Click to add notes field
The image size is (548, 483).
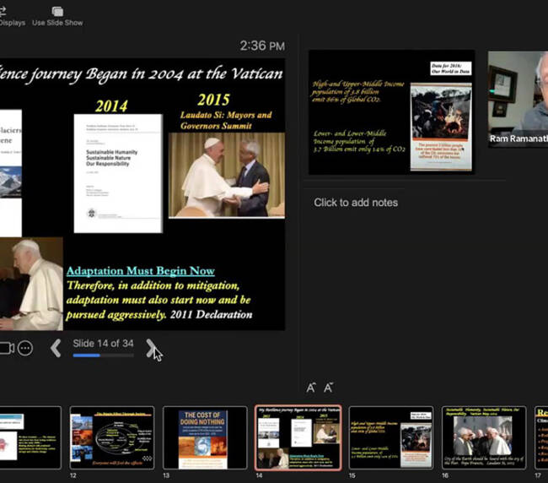356,203
